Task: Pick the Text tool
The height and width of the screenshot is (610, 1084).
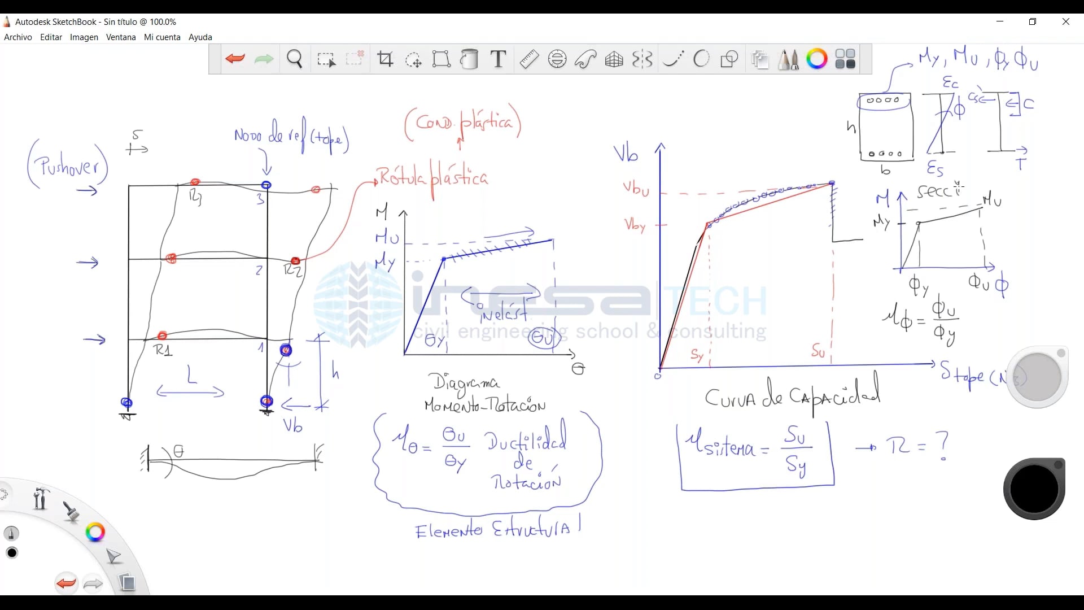Action: pos(498,59)
